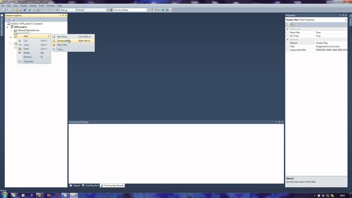Click the (Name) value field Header Files
352x198 pixels.
(x=331, y=43)
